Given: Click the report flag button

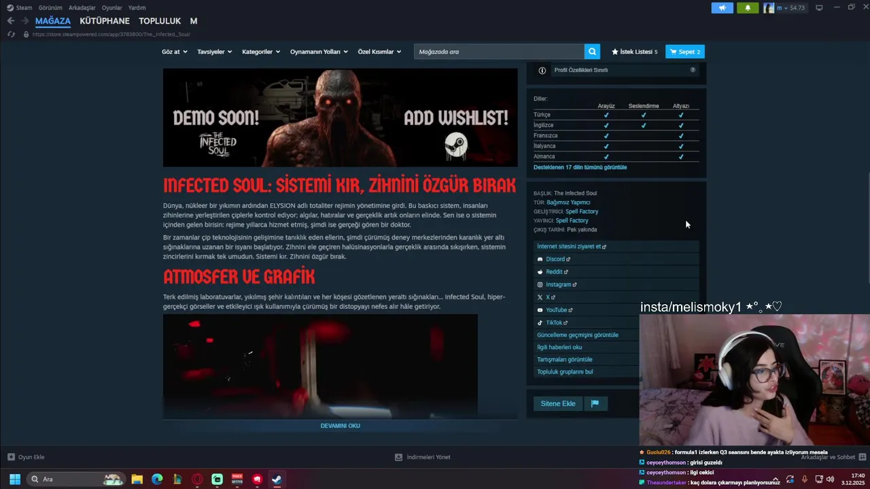Looking at the screenshot, I should [x=595, y=403].
